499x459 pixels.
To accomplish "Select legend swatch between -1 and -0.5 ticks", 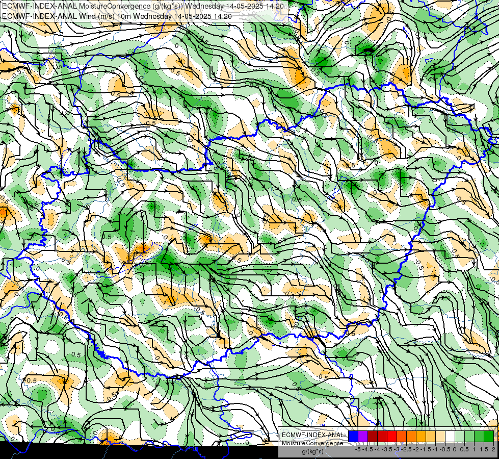I will pos(440,436).
